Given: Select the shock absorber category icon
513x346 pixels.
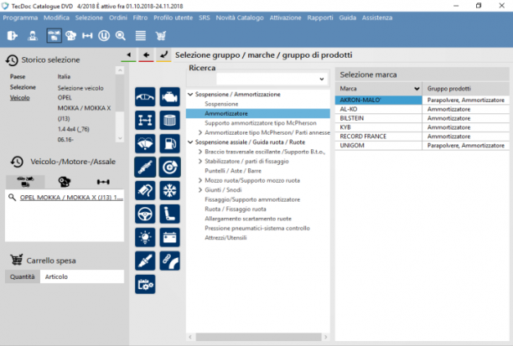Looking at the screenshot, I should click(x=145, y=167).
